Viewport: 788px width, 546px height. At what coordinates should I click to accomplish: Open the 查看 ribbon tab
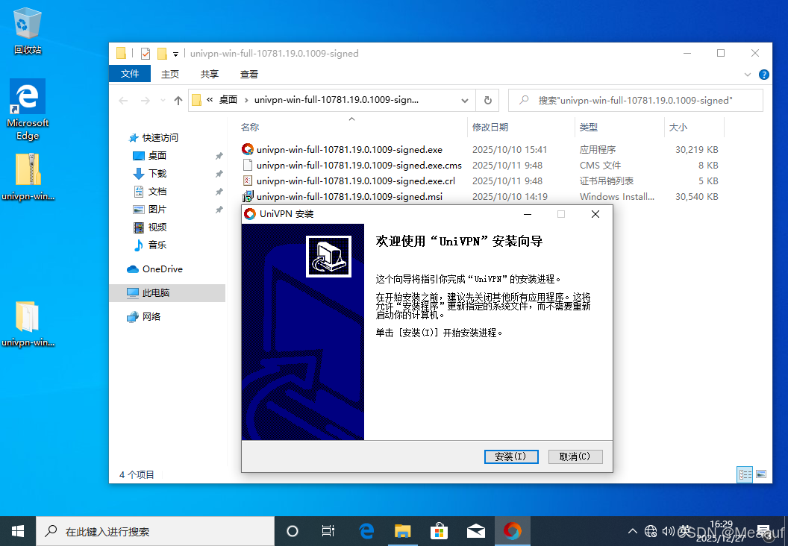pyautogui.click(x=249, y=74)
